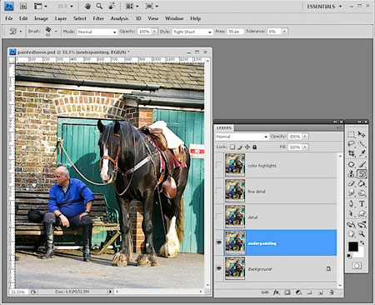375x305 pixels.
Task: Open the layer effects fx button
Action: coord(276,292)
